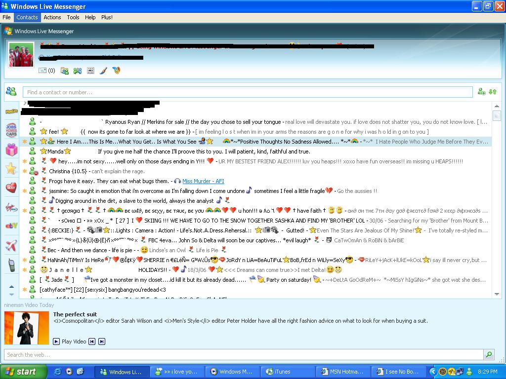The image size is (506, 379).
Task: Open the Tools menu
Action: tap(73, 17)
